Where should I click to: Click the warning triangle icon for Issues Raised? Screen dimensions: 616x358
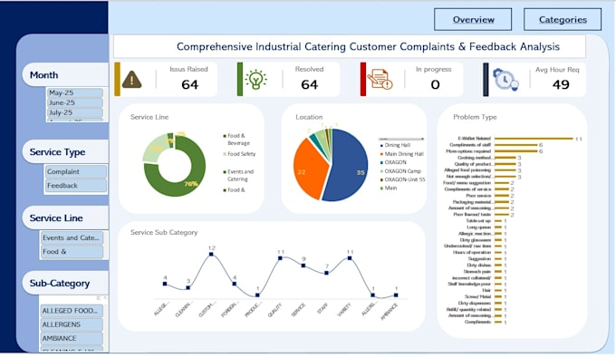131,80
